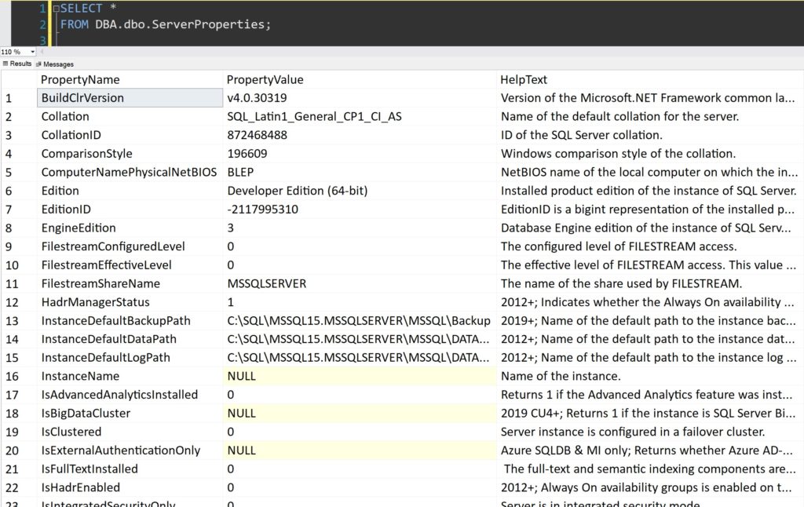Select the CollationID cell
Screen dimensions: 804x507
point(130,135)
